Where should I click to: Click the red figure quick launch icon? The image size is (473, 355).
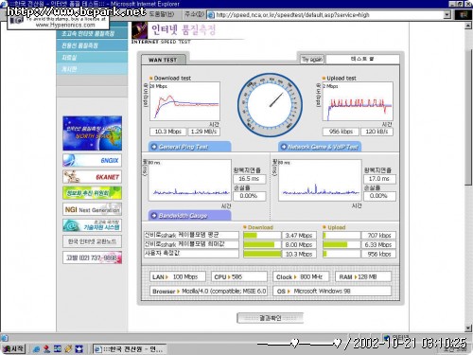(x=46, y=348)
